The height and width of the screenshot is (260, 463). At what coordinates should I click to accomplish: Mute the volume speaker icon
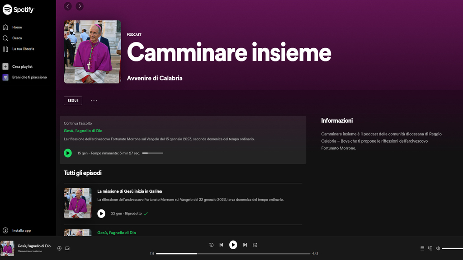[438, 248]
